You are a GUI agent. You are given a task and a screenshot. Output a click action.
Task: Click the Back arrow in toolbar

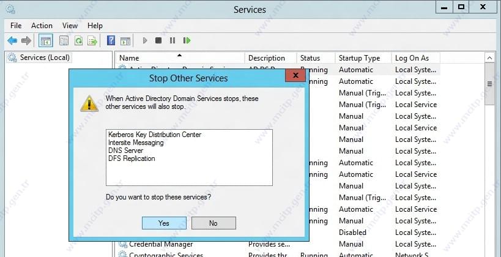point(12,40)
